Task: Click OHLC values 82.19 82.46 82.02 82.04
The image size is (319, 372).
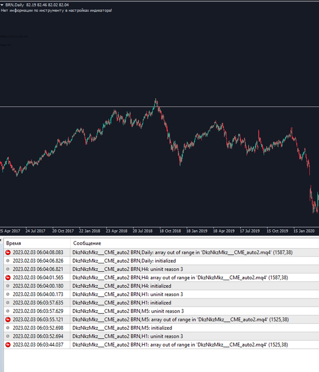Action: pyautogui.click(x=48, y=5)
